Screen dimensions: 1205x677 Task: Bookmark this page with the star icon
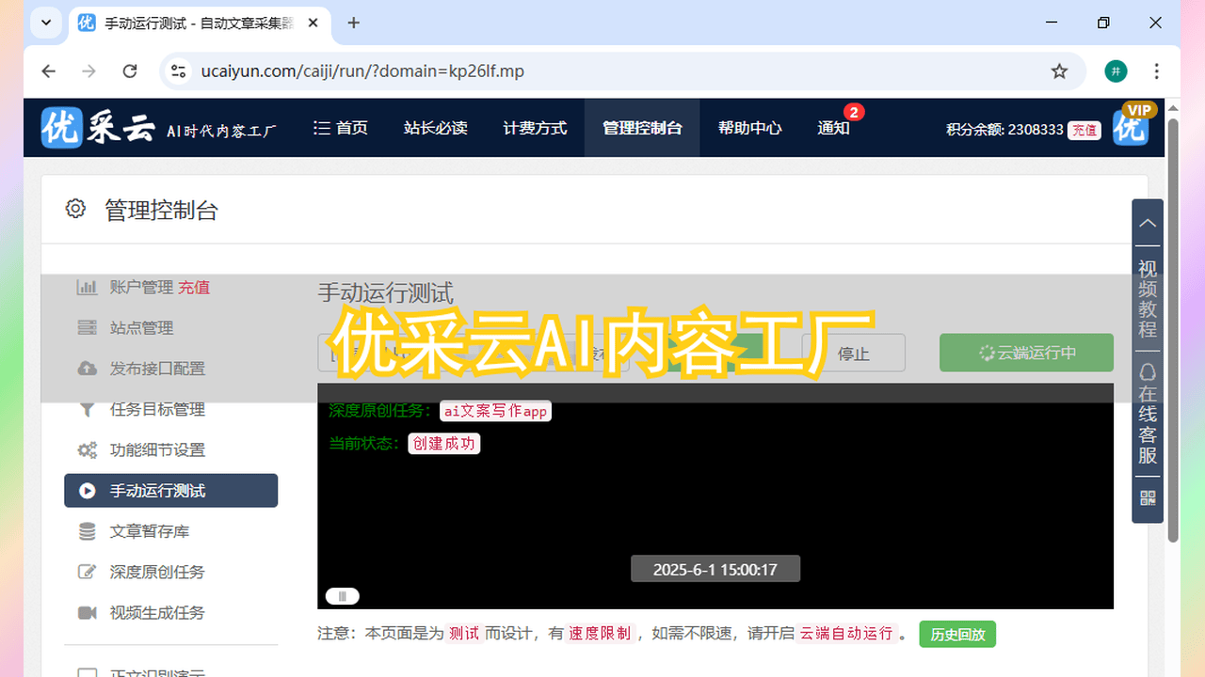[x=1059, y=71]
